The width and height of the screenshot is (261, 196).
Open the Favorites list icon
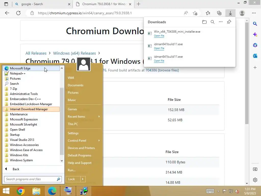(x=208, y=13)
